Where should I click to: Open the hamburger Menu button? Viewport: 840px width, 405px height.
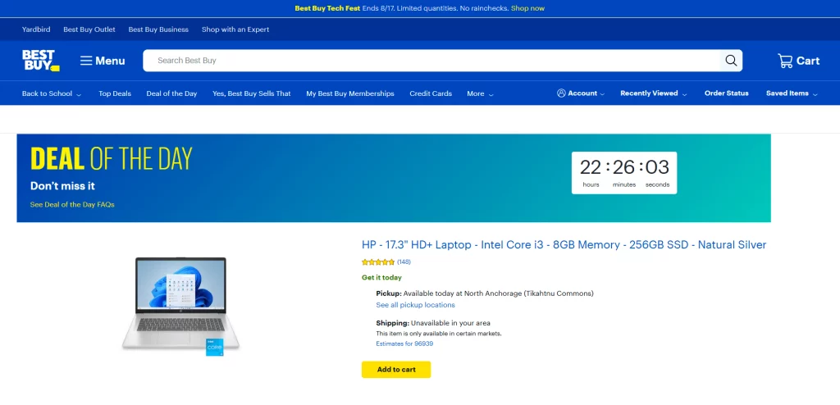pyautogui.click(x=103, y=61)
